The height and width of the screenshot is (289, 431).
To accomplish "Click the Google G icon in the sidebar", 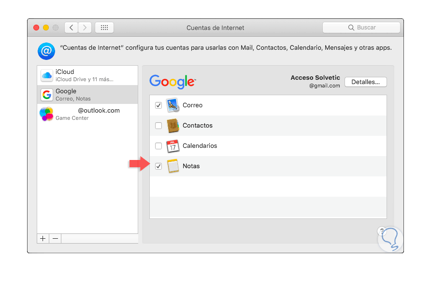I will click(x=47, y=95).
